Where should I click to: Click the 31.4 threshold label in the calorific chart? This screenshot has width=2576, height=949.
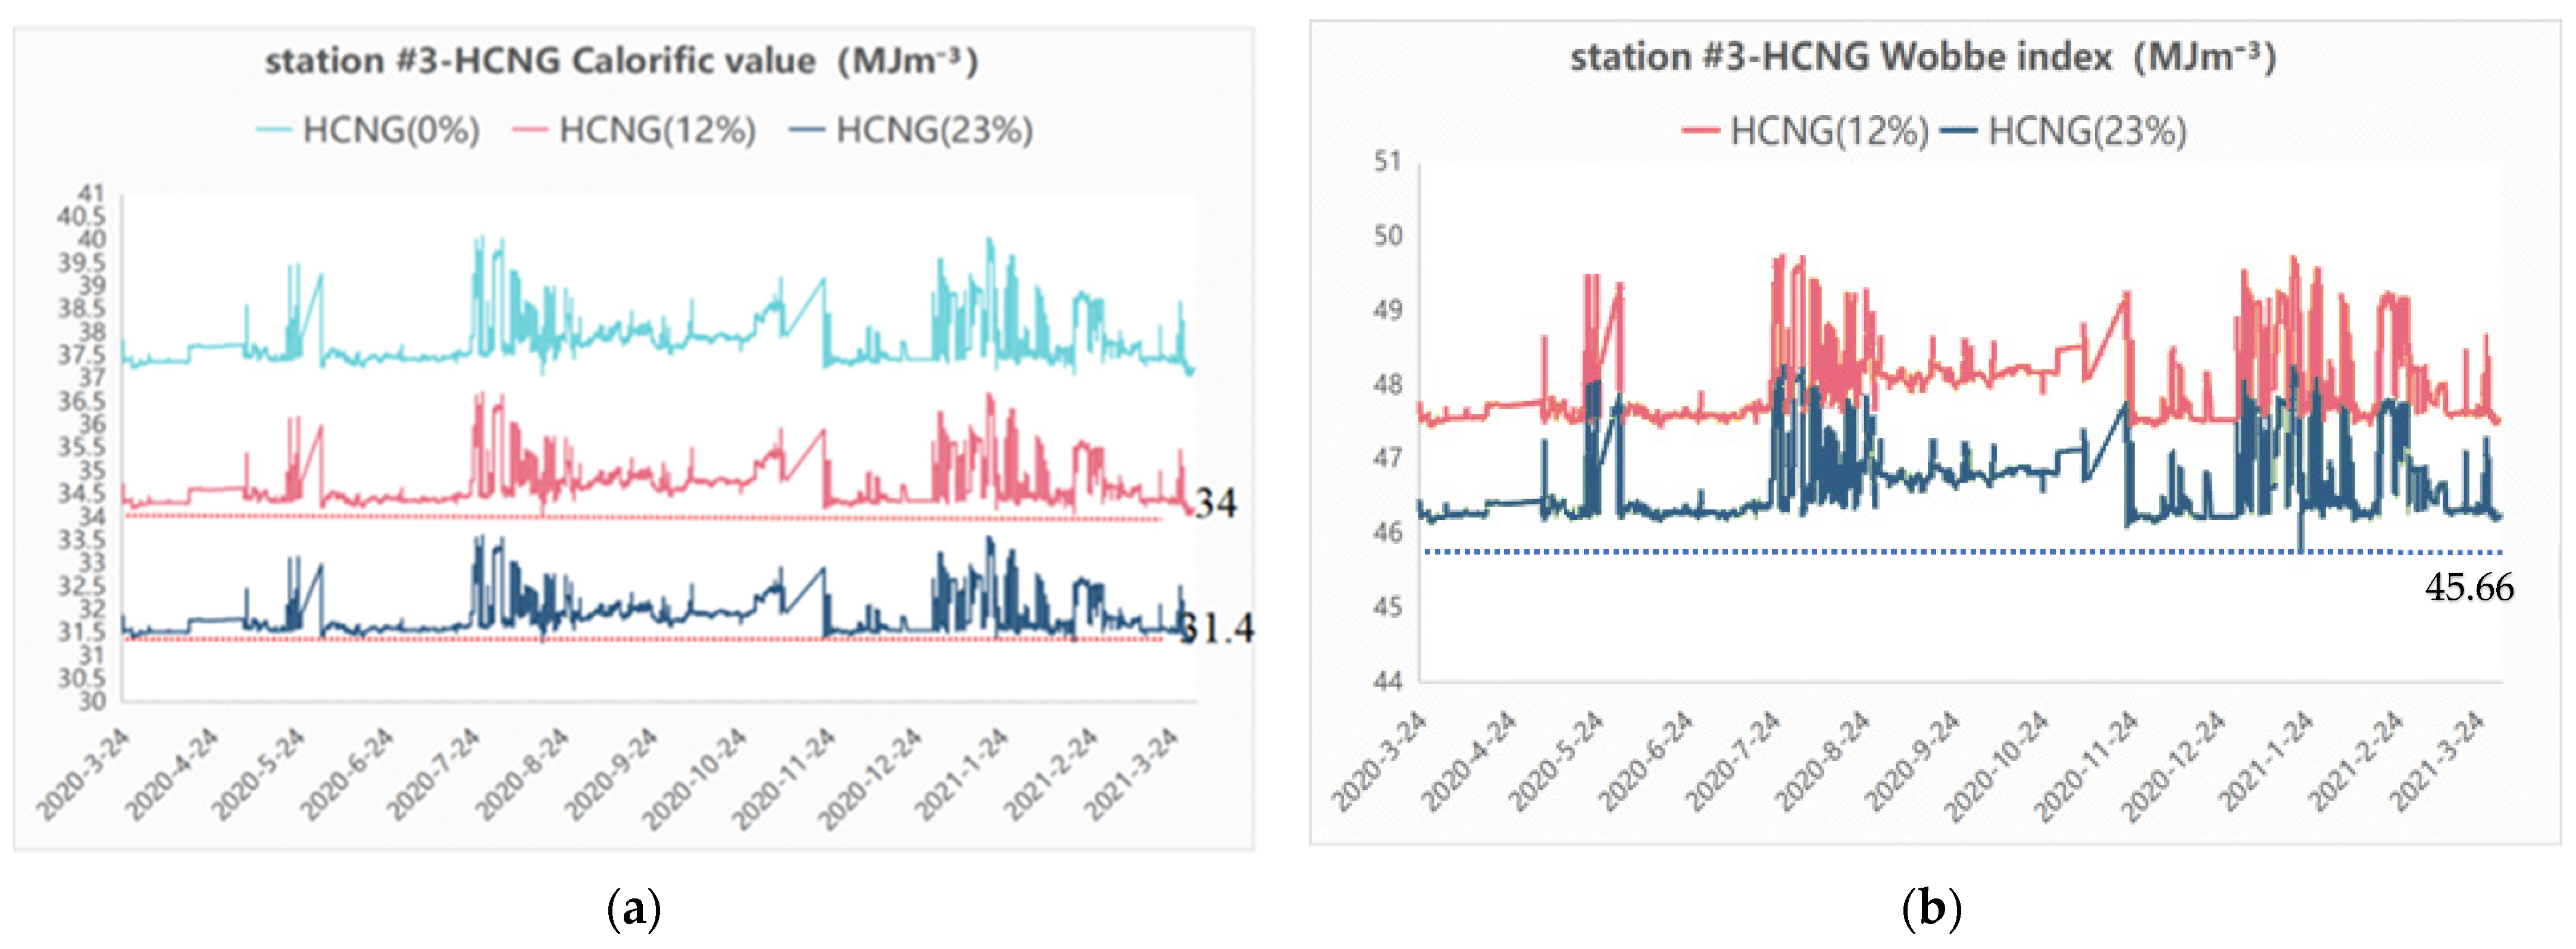pos(1218,628)
